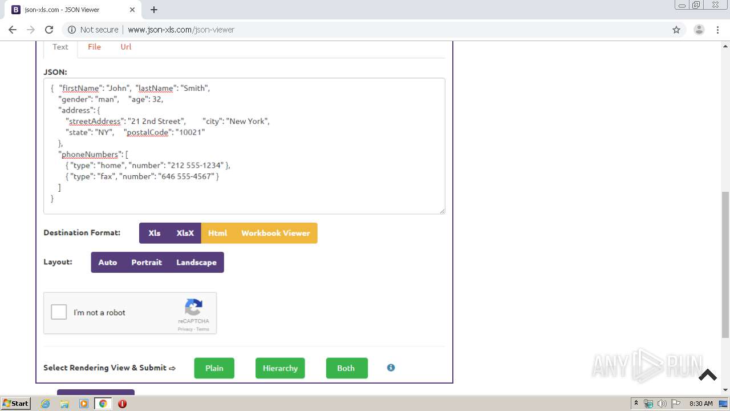Click the reCAPTCHA logo

(x=194, y=308)
